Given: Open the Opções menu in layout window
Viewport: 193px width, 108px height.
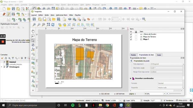Looking at the screenshot, I should point(78,15).
